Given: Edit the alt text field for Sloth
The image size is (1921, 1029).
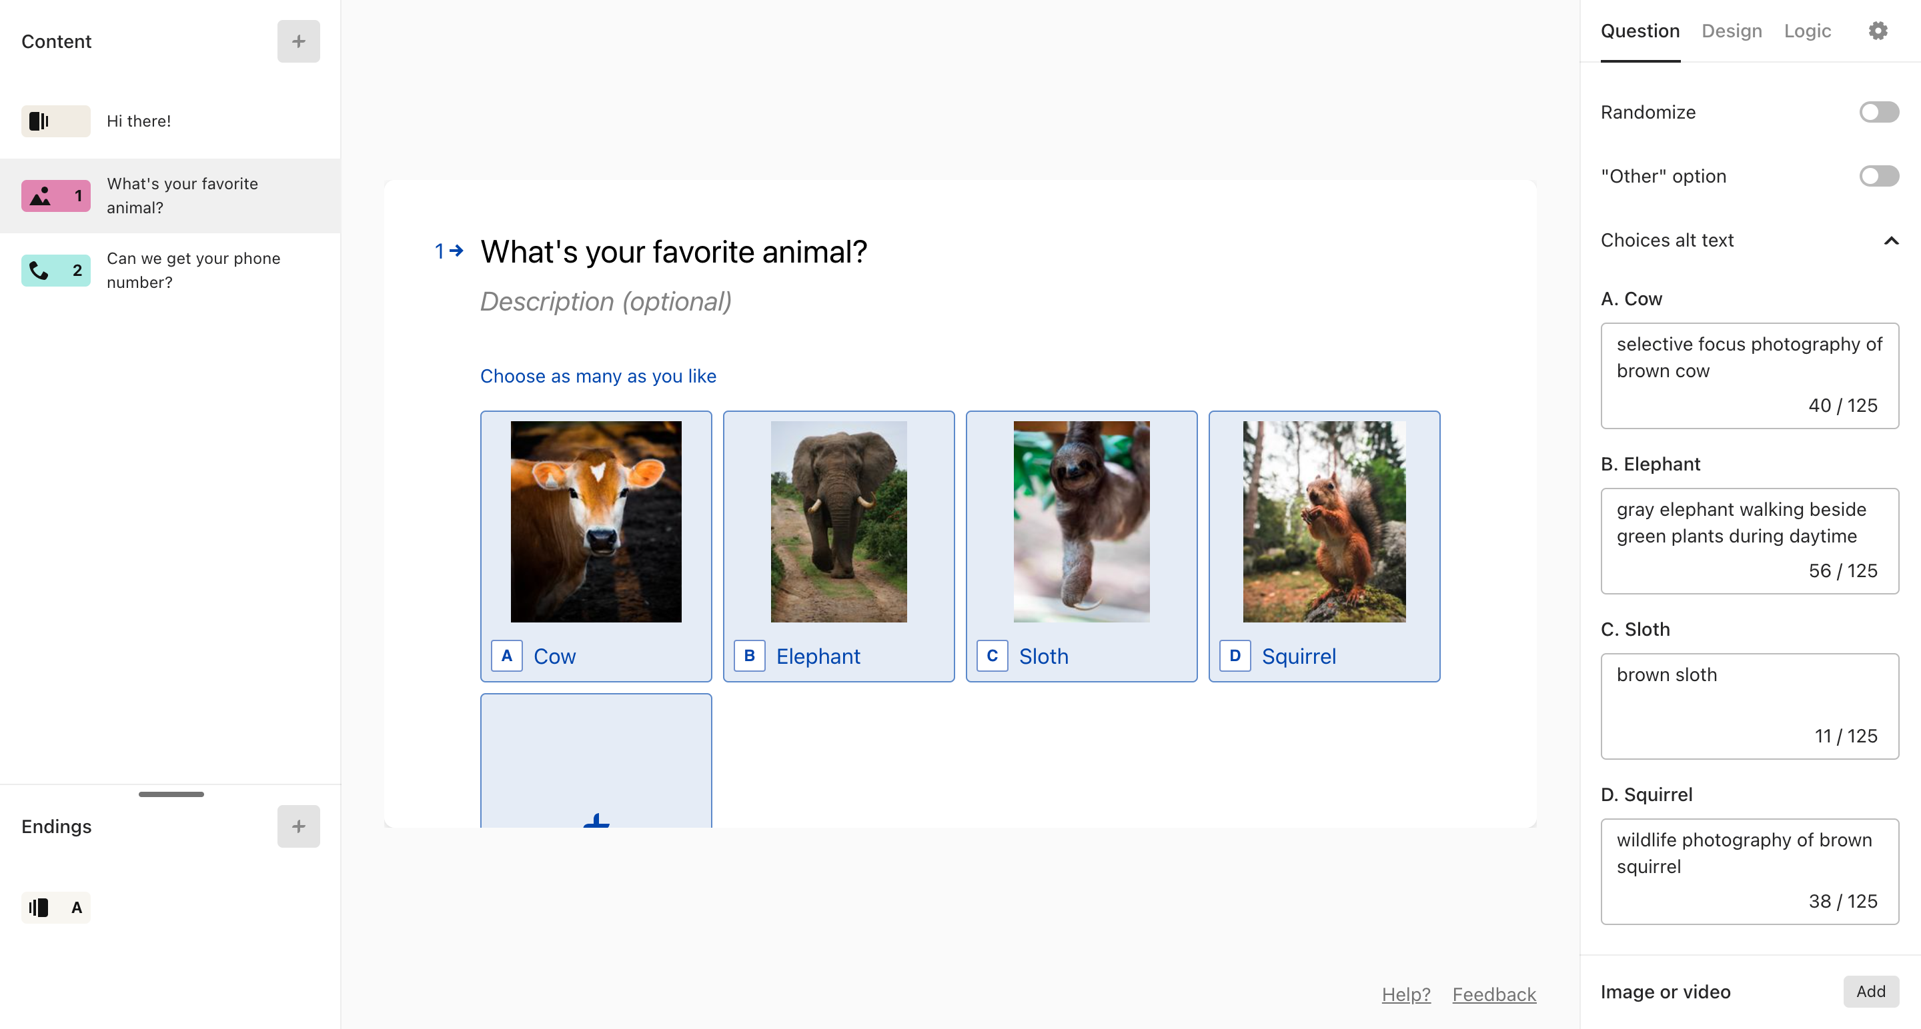Looking at the screenshot, I should click(x=1749, y=706).
